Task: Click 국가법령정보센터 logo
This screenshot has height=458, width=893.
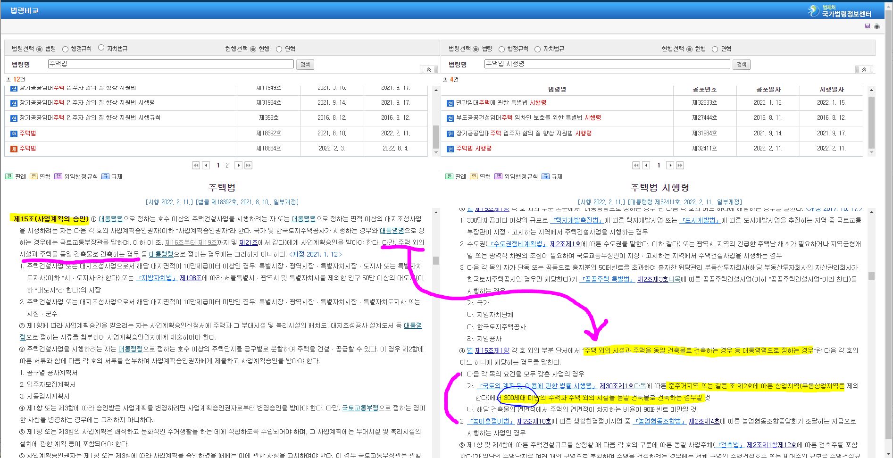Action: (840, 10)
